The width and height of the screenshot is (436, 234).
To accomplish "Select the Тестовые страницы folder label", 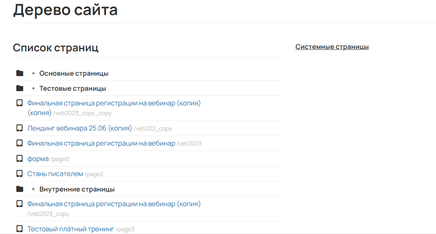I will 73,88.
